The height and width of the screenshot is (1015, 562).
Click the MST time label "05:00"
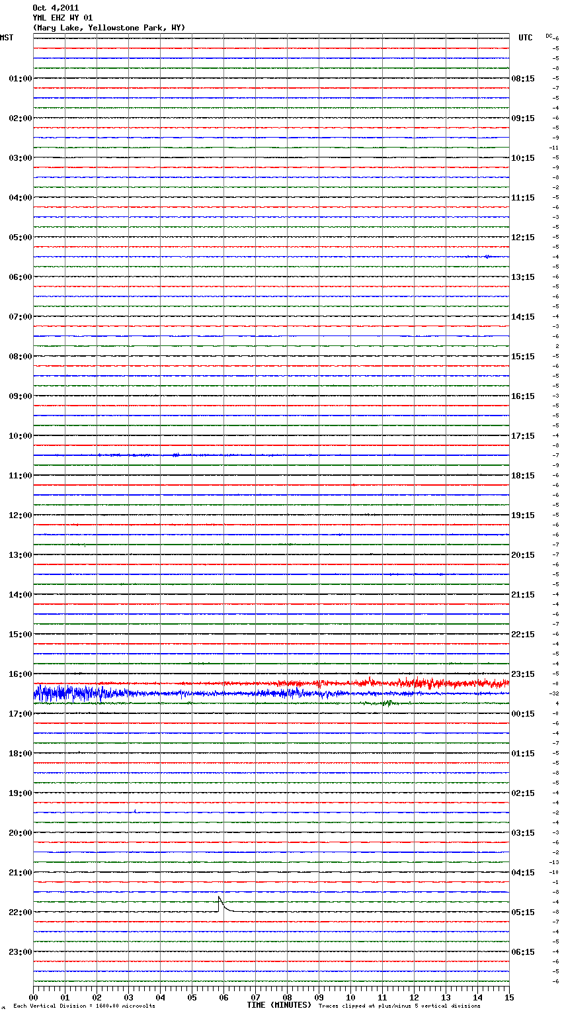click(20, 238)
